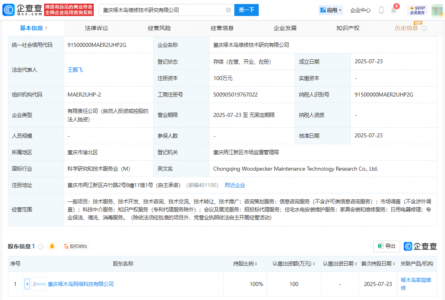The height and width of the screenshot is (300, 445).
Task: Click the info icon next to 股东信息
Action: pos(41,246)
